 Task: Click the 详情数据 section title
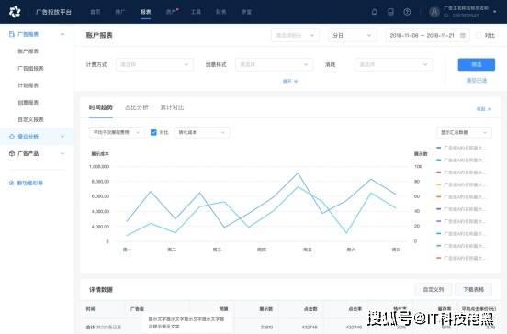tap(101, 289)
